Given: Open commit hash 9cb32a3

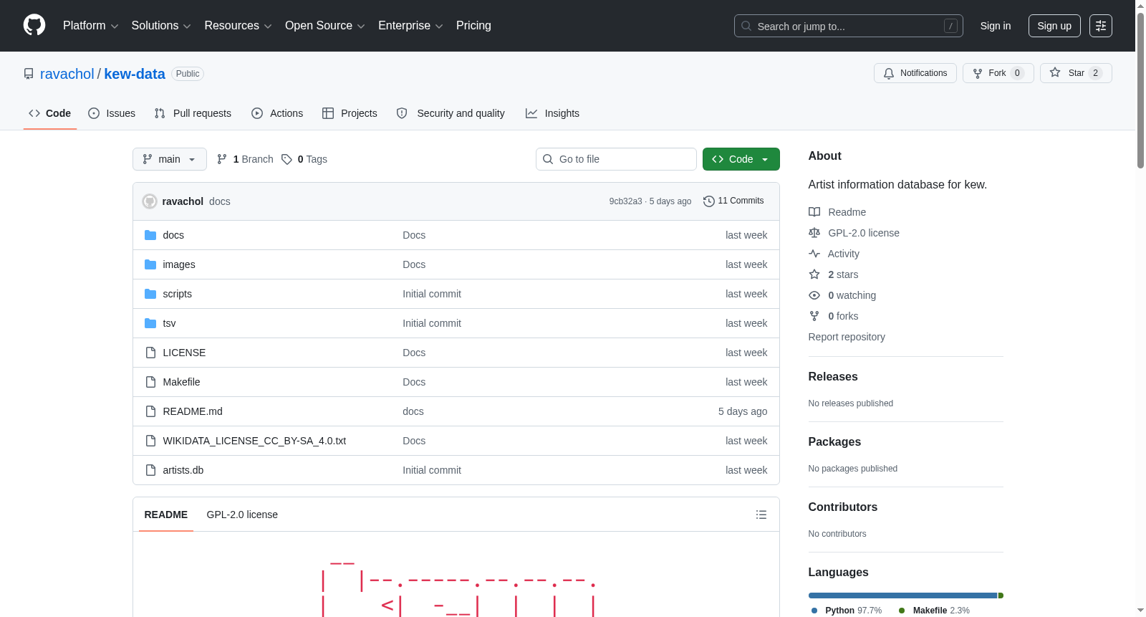Looking at the screenshot, I should (626, 201).
